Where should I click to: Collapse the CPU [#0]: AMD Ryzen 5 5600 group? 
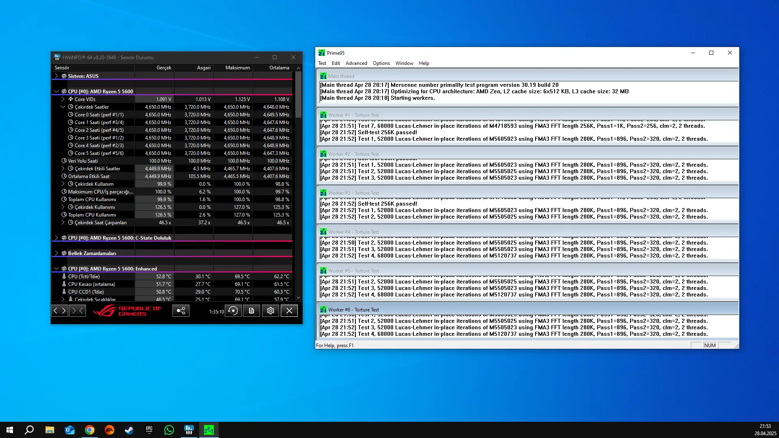(56, 91)
